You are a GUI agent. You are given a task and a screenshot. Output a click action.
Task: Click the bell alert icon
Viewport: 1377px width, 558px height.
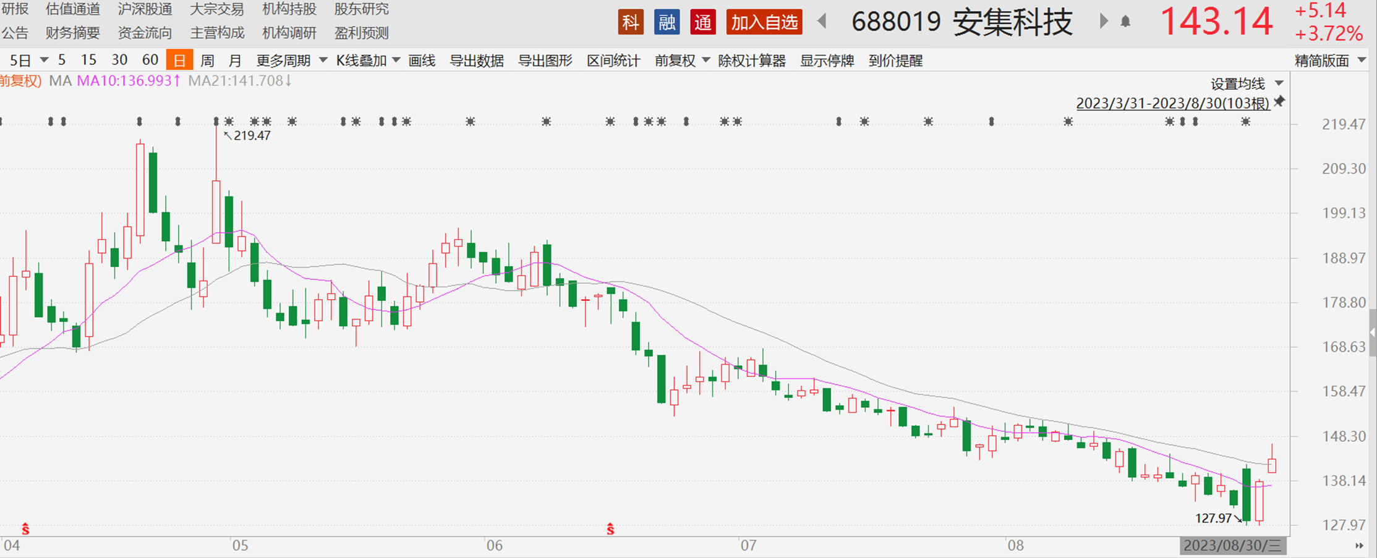coord(1125,22)
